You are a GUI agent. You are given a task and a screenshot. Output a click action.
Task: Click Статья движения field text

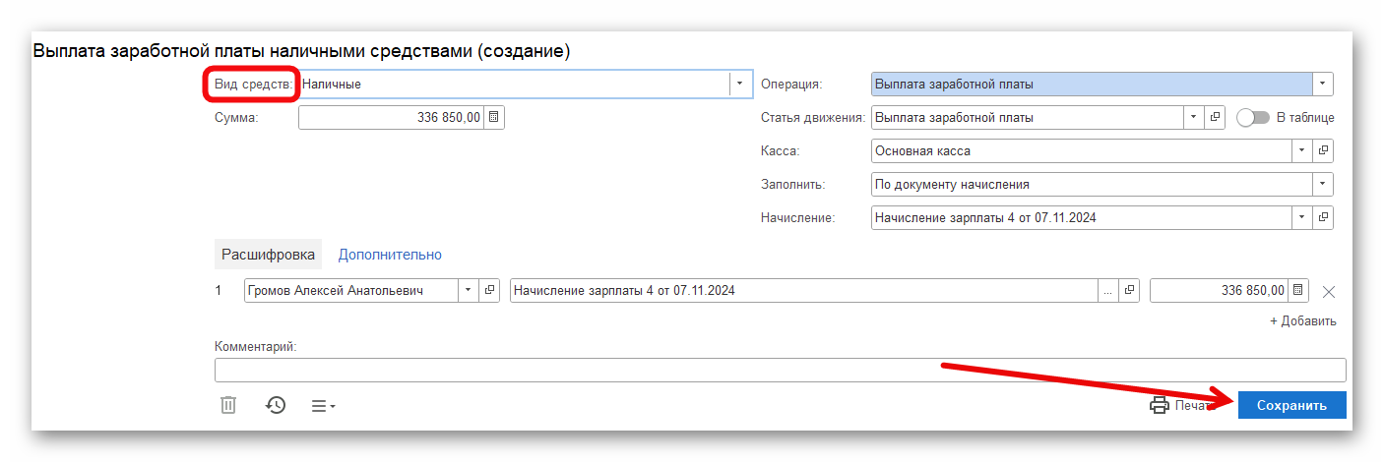coord(1028,117)
